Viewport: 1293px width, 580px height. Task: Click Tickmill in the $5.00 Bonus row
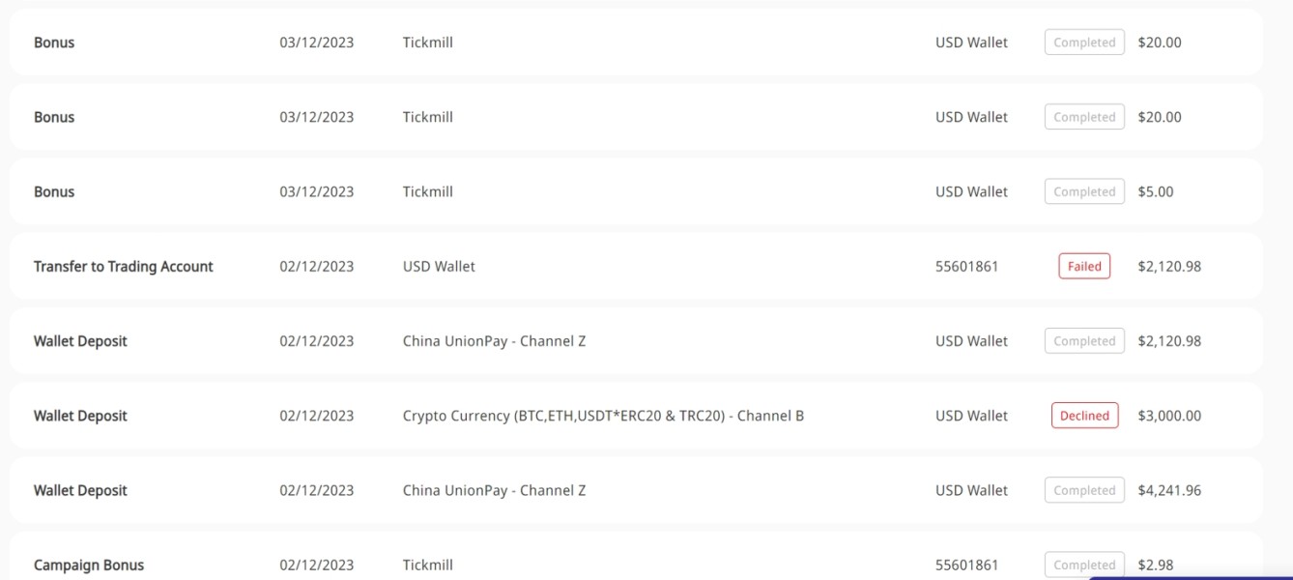[x=428, y=191]
